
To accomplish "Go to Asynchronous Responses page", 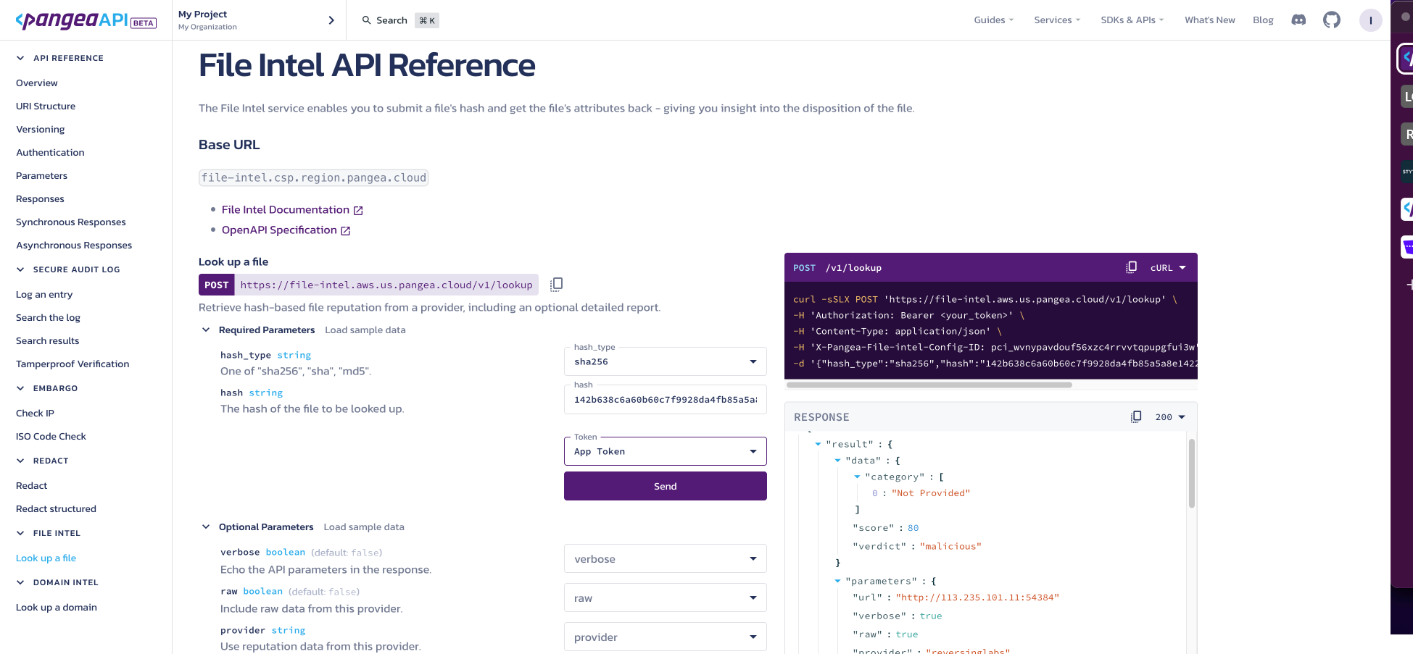I will [x=74, y=245].
